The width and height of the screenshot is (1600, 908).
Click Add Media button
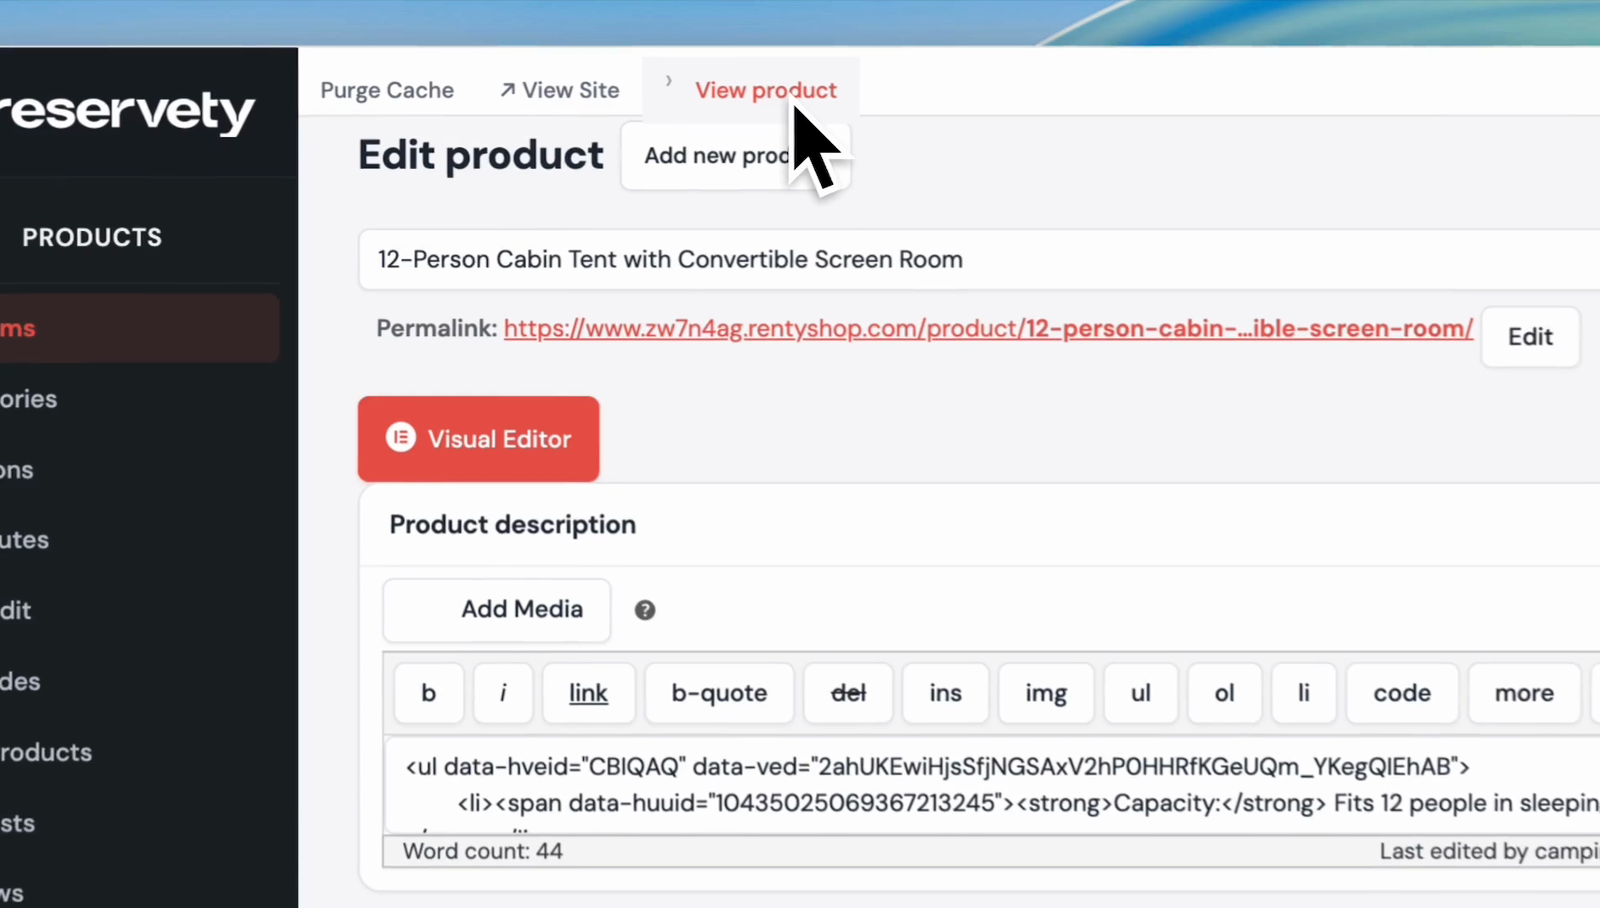pos(496,610)
